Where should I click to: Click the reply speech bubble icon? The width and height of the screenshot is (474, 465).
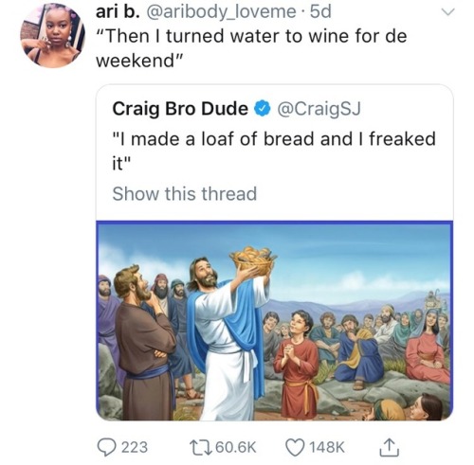(107, 447)
